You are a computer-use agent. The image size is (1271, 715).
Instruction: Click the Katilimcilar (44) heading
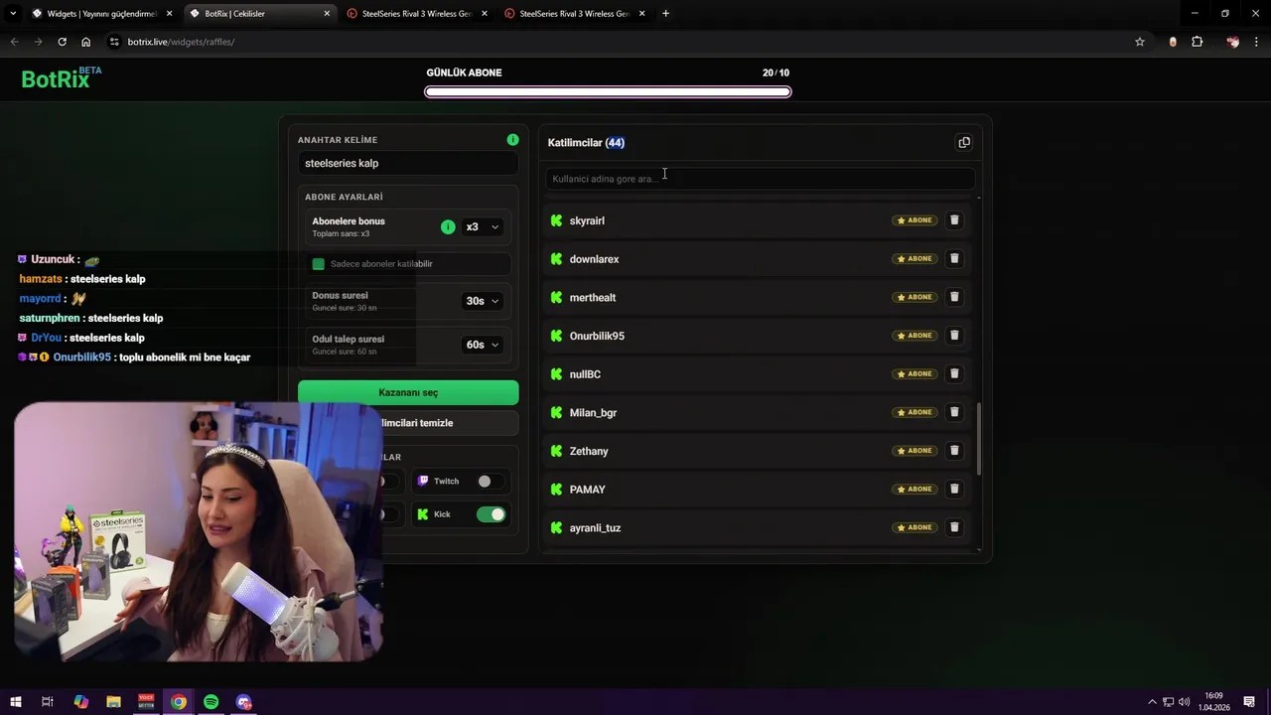click(x=586, y=143)
